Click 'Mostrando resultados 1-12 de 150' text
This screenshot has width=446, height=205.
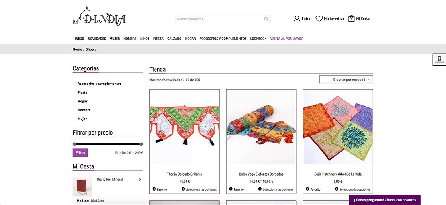(x=175, y=80)
